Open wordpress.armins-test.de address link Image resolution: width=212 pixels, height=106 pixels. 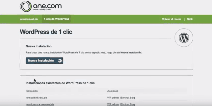coord(40,104)
